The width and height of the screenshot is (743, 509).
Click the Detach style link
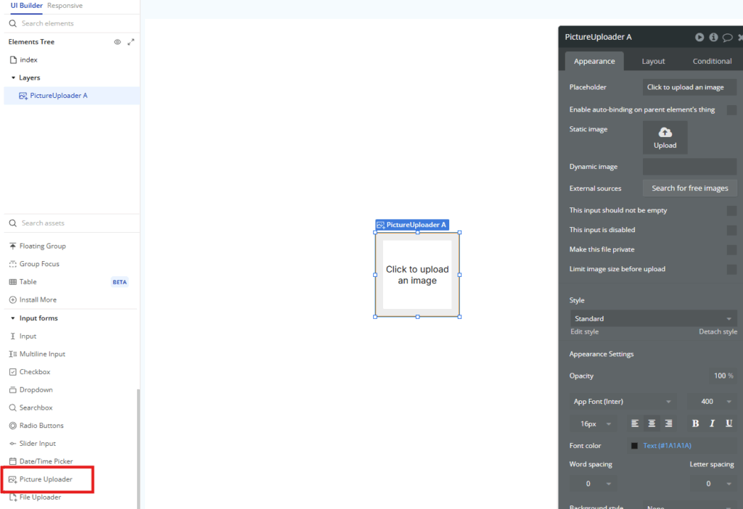[718, 332]
